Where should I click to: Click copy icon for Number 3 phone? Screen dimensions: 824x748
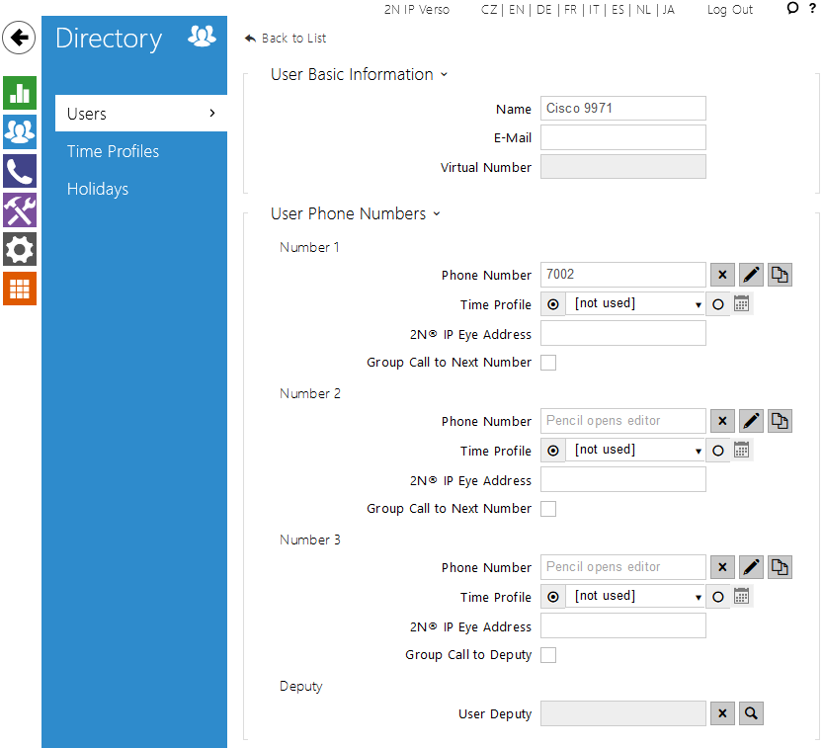(x=780, y=568)
